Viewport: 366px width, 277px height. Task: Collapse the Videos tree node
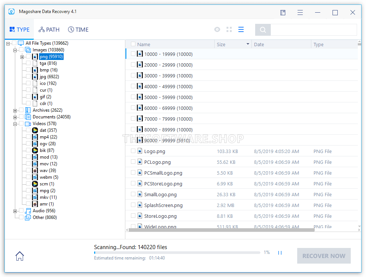coord(15,124)
